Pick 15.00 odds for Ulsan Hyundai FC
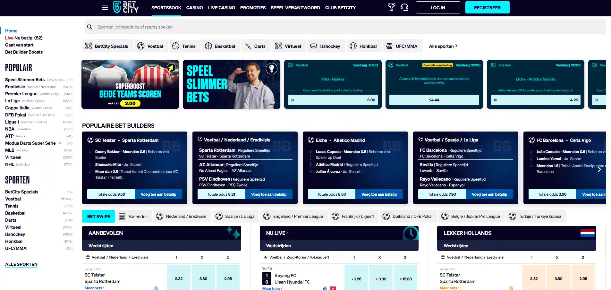The width and height of the screenshot is (611, 290). click(x=405, y=278)
